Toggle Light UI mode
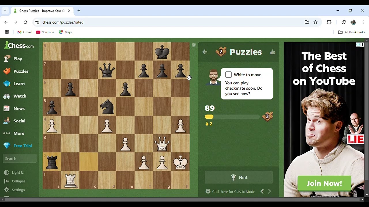 click(14, 172)
